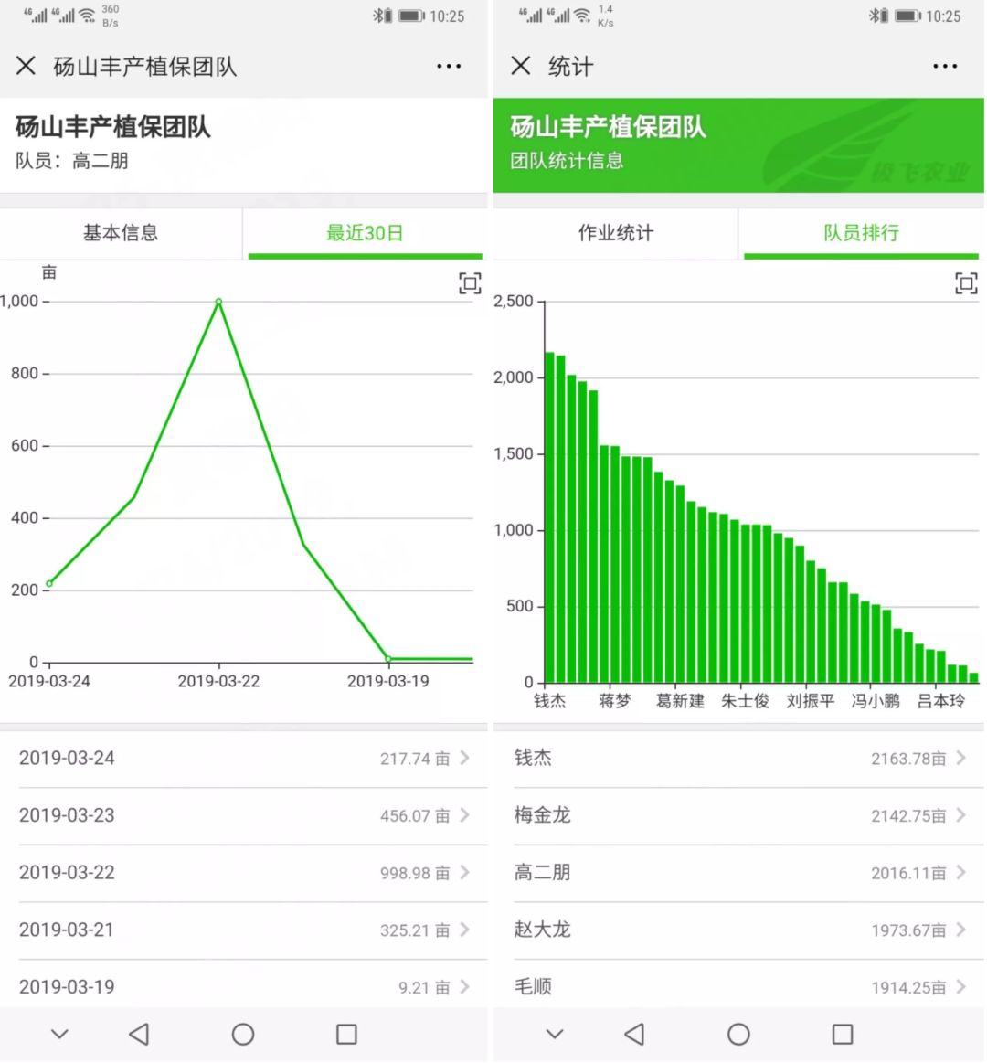Open the 2019-03-23 work record
Screen dimensions: 987x1063
click(x=244, y=815)
